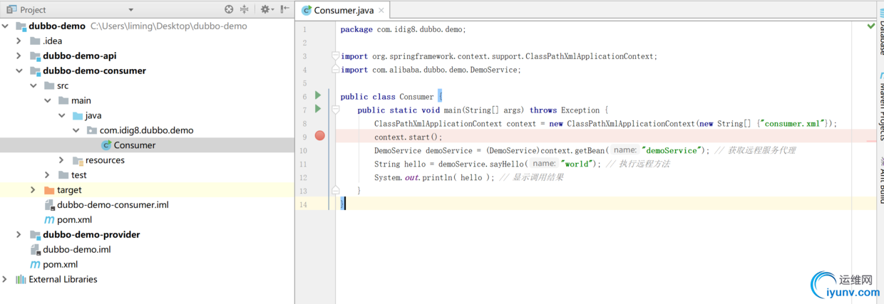Select the resources folder
This screenshot has width=884, height=304.
[x=105, y=160]
